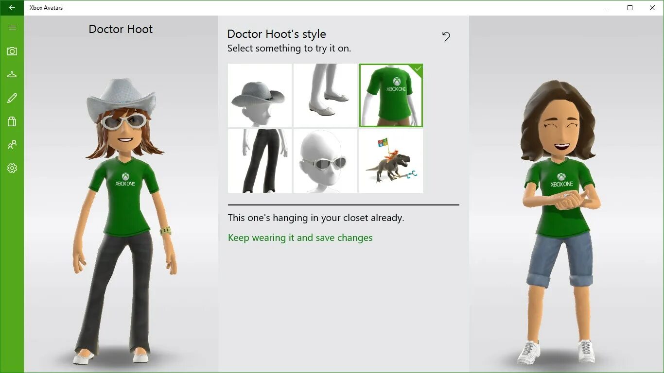Viewport: 664px width, 373px height.
Task: Open avatar app settings gear
Action: tap(12, 168)
